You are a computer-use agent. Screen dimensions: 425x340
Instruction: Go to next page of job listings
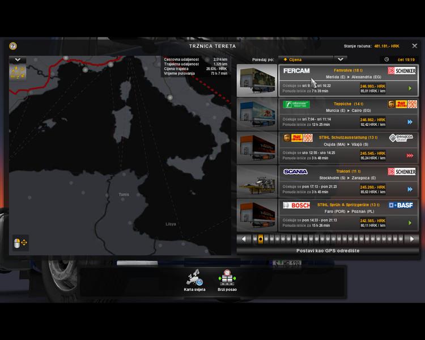(413, 239)
